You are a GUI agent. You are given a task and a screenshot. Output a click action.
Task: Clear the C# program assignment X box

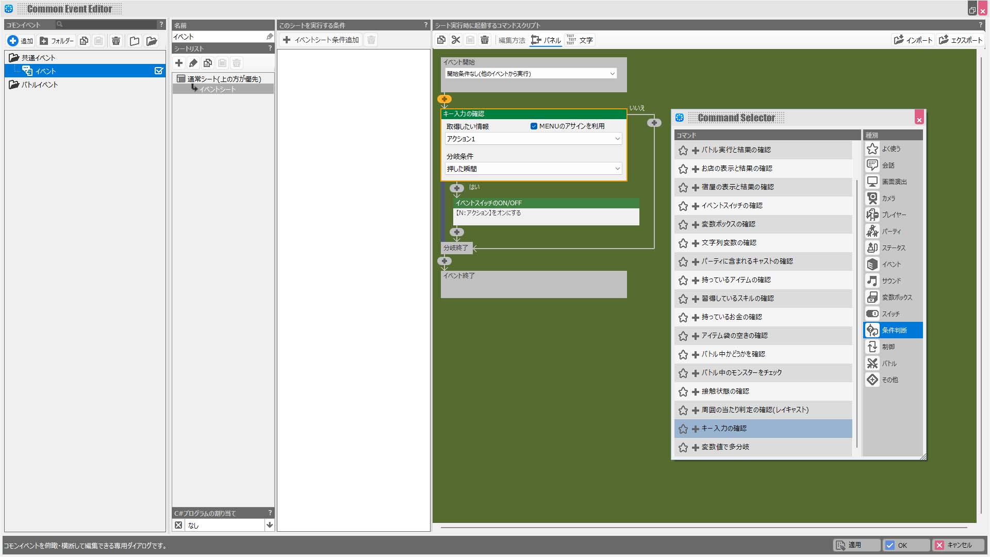(x=178, y=525)
